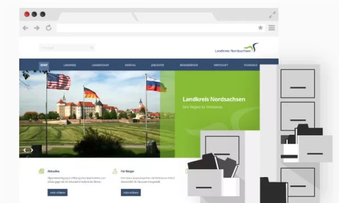Image resolution: width=339 pixels, height=203 pixels.
Task: Expand browser window with the fullscreen arrows
Action: tap(272, 15)
